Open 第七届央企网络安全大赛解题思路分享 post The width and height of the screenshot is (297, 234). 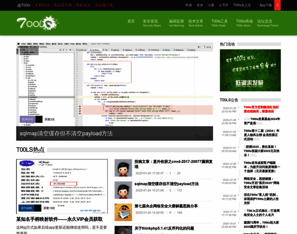[x=166, y=206]
